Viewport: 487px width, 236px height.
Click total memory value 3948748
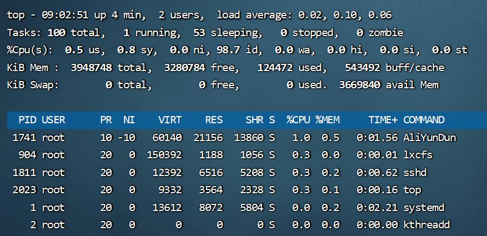click(91, 68)
